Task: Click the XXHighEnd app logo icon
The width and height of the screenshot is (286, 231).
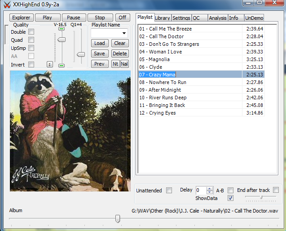Action: pos(7,4)
